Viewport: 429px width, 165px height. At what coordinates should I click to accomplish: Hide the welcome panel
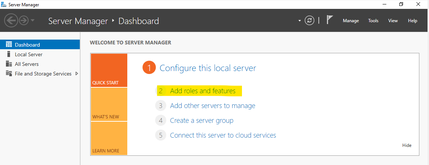pos(407,145)
